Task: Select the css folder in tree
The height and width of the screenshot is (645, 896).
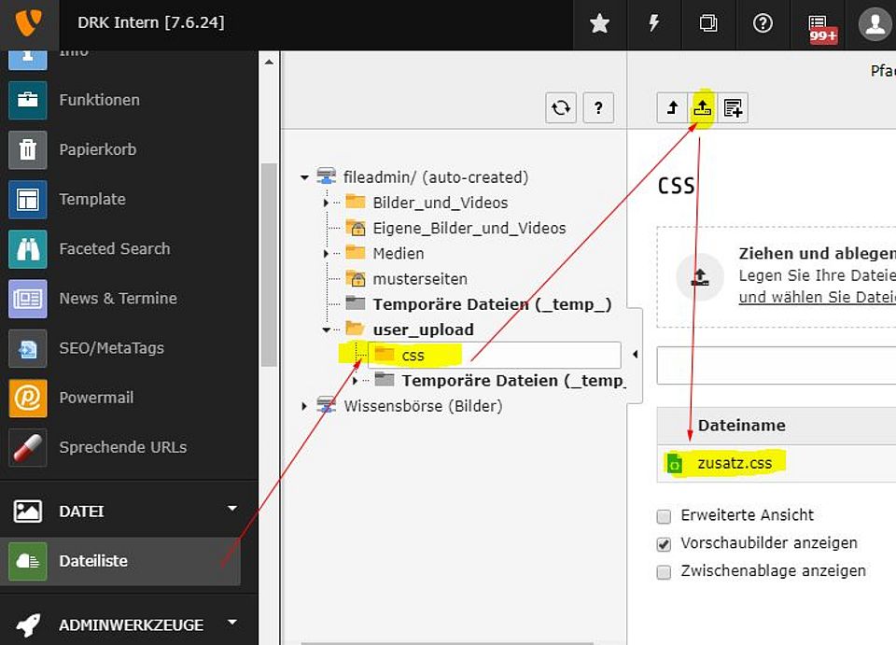Action: click(x=413, y=356)
